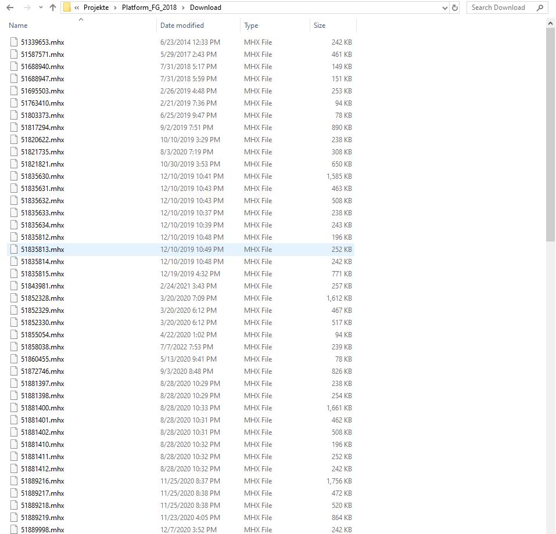This screenshot has height=534, width=556.
Task: Sort files by the Size column
Action: [318, 26]
